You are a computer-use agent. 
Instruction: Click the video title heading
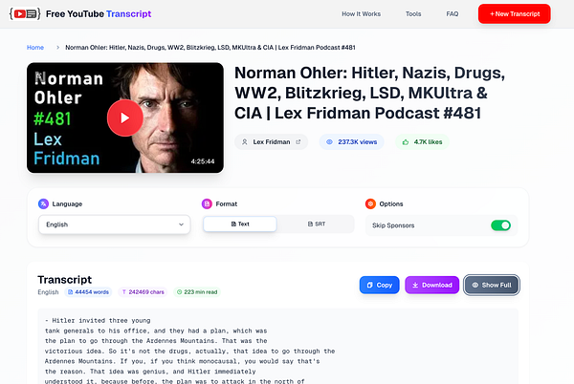(369, 93)
